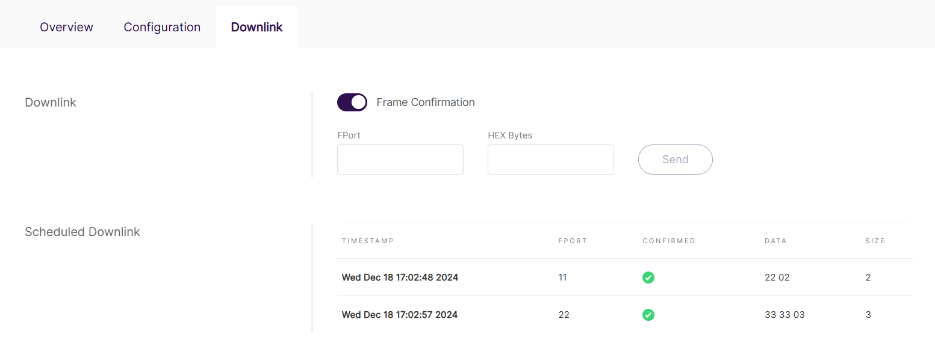
Task: Click the Frame Confirmation label
Action: click(426, 102)
